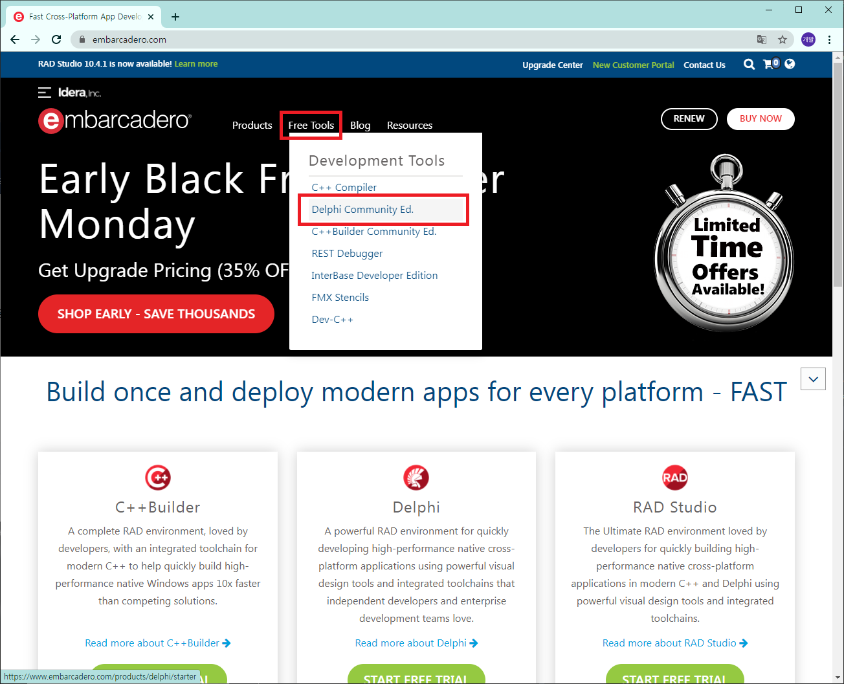Click the scrollbar down arrow
The image size is (844, 684).
coord(838,678)
